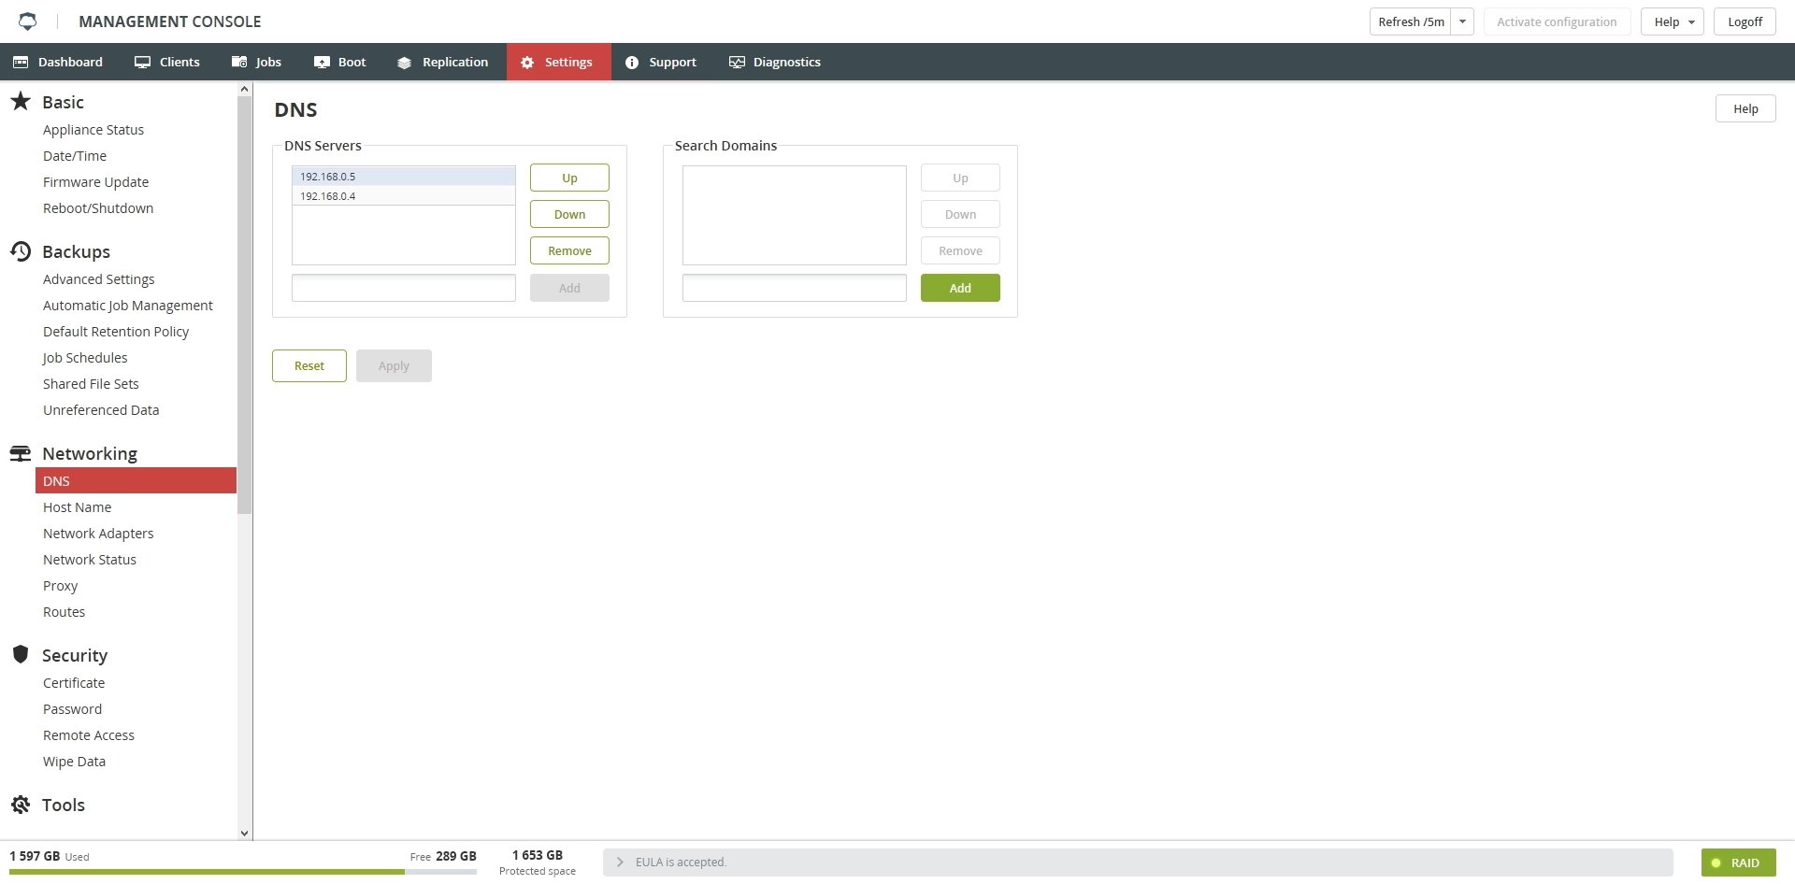Click the Logoff button
The height and width of the screenshot is (884, 1795).
(x=1745, y=21)
